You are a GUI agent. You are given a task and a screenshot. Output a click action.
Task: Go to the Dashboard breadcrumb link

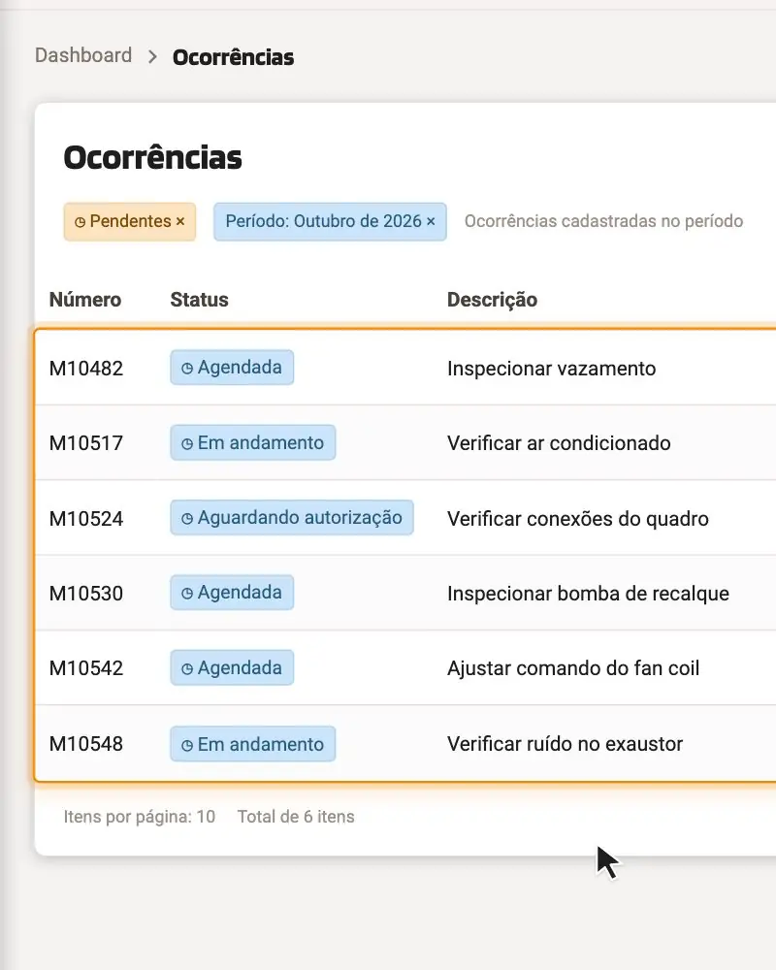82,55
